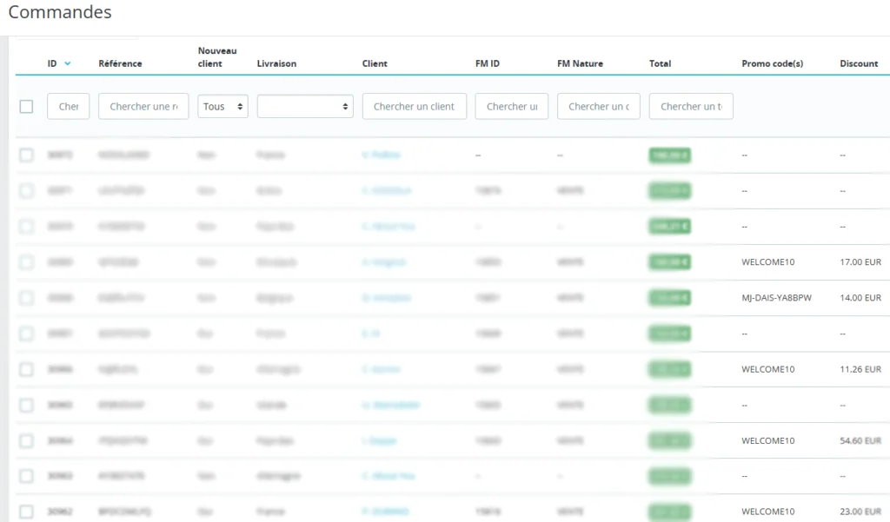This screenshot has height=522, width=890.
Task: Click the ID column header
Action: [52, 63]
